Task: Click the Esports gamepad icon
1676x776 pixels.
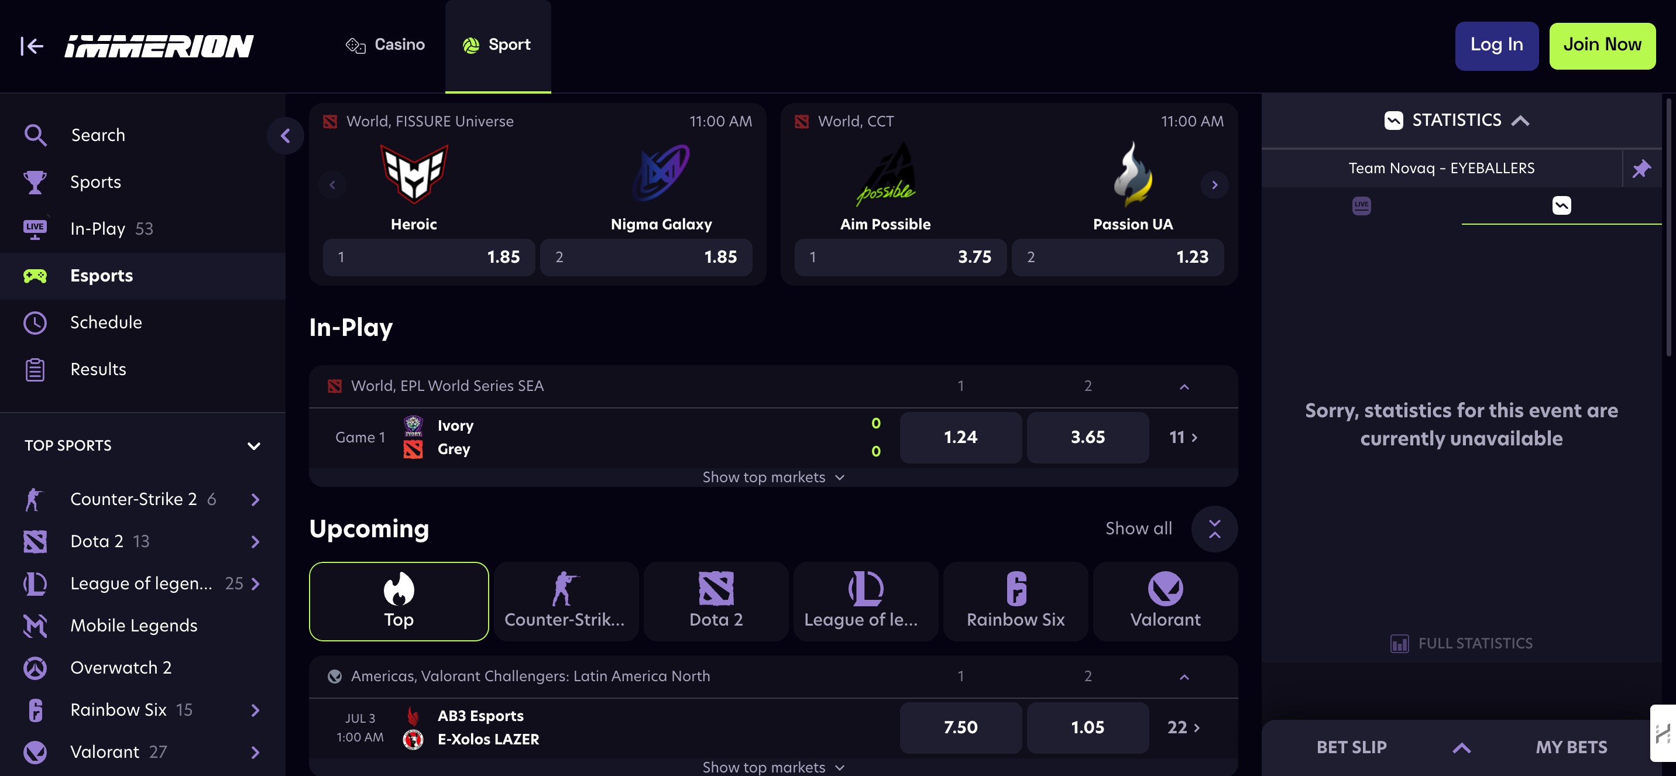Action: click(35, 276)
